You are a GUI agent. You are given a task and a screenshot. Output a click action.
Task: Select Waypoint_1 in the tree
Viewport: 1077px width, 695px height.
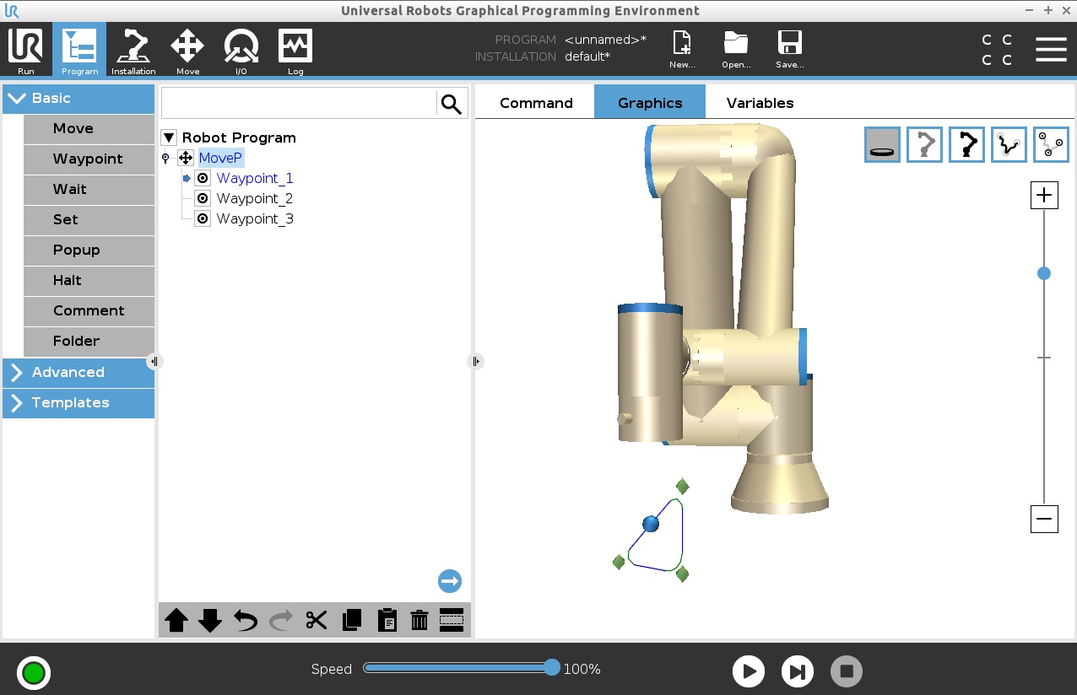(255, 179)
